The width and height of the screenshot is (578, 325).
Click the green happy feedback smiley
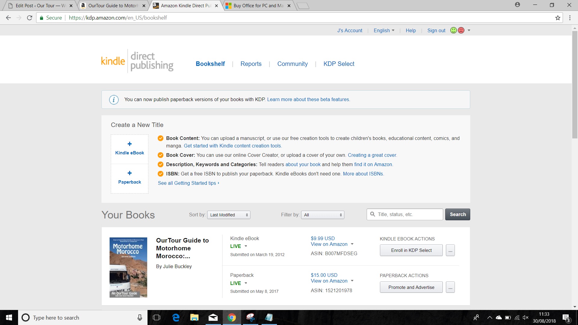point(453,30)
